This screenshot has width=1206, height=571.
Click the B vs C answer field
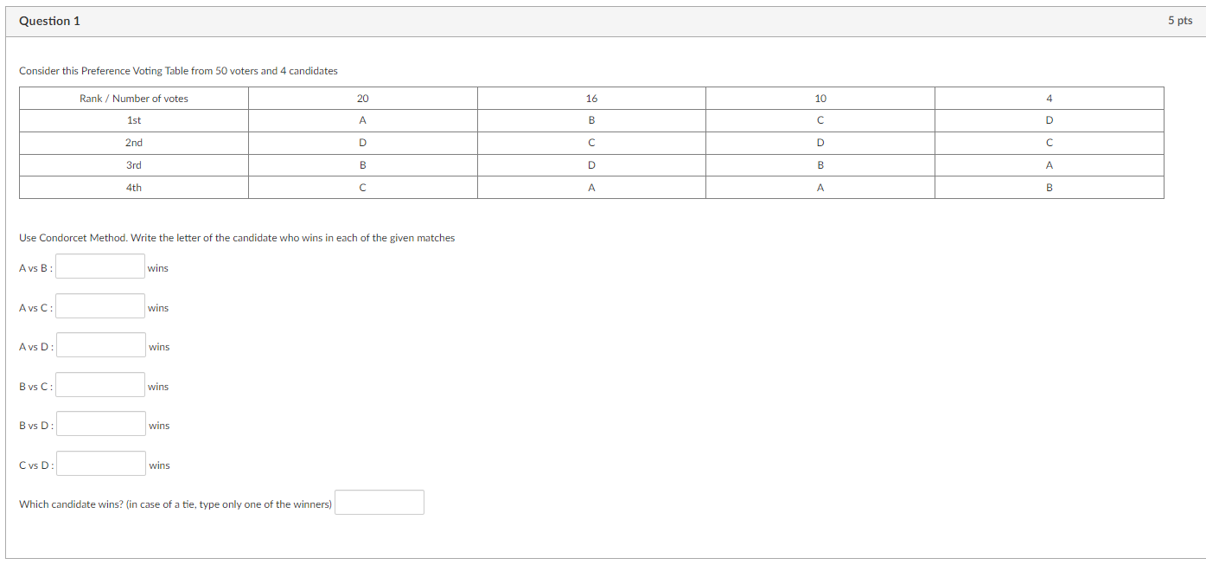coord(100,385)
